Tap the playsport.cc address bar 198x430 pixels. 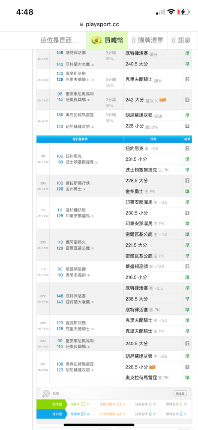[99, 24]
